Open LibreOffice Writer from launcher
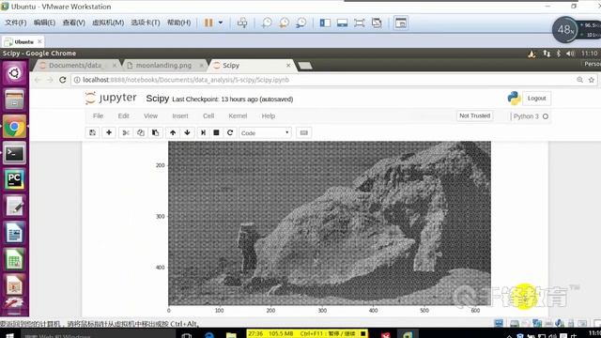Screen dimensions: 601x338 [x=14, y=233]
